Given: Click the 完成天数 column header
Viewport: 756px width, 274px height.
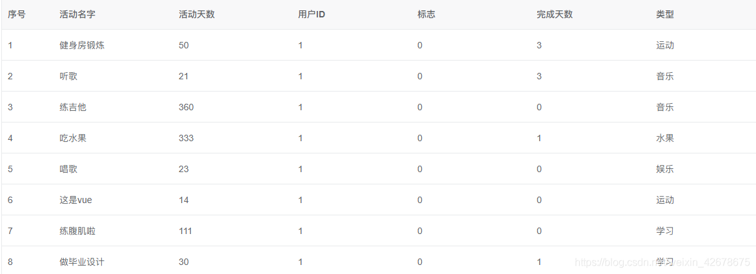Looking at the screenshot, I should pyautogui.click(x=554, y=14).
